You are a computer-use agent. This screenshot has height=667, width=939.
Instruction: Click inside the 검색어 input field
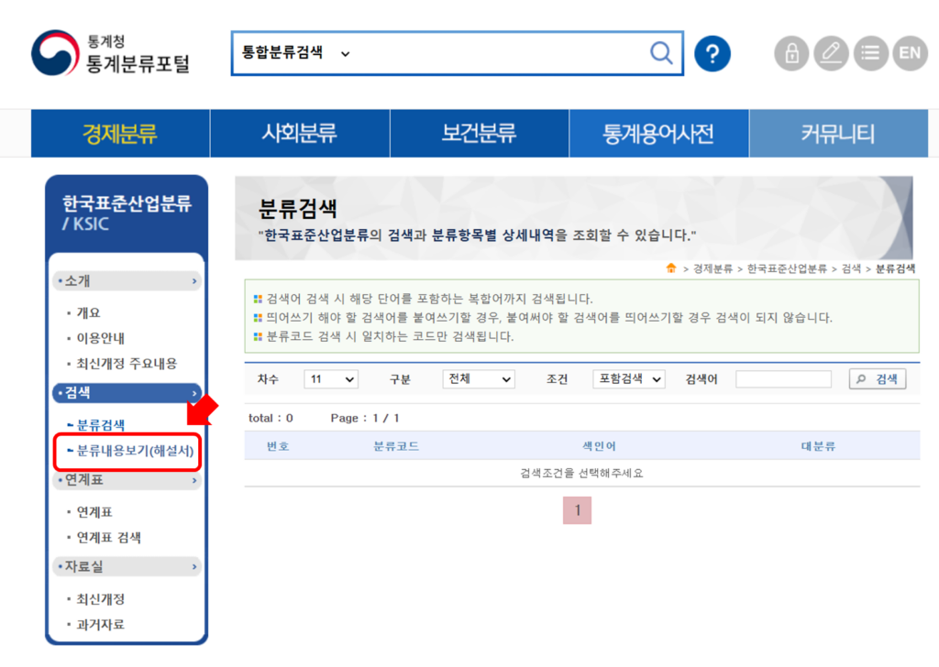pos(783,378)
